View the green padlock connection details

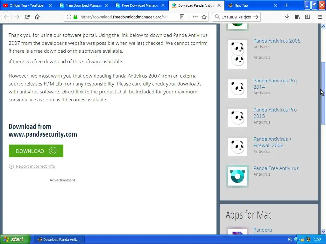(x=75, y=17)
